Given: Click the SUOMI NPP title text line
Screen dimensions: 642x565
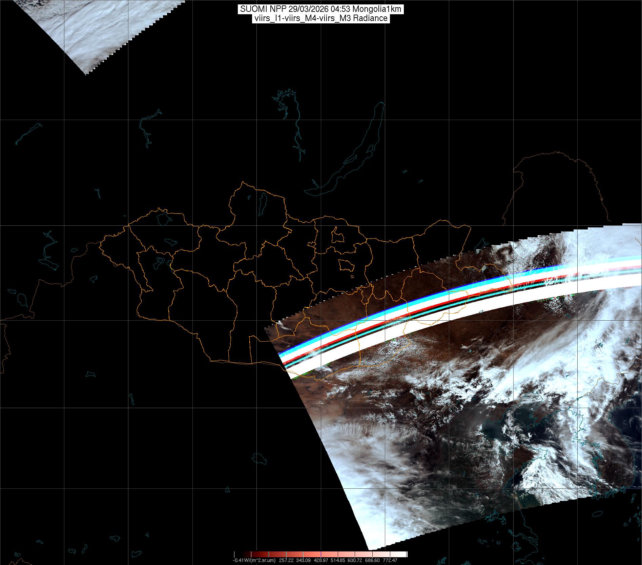Looking at the screenshot, I should click(320, 9).
